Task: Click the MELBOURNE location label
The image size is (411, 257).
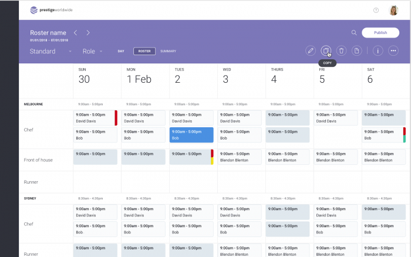Action: pyautogui.click(x=33, y=104)
